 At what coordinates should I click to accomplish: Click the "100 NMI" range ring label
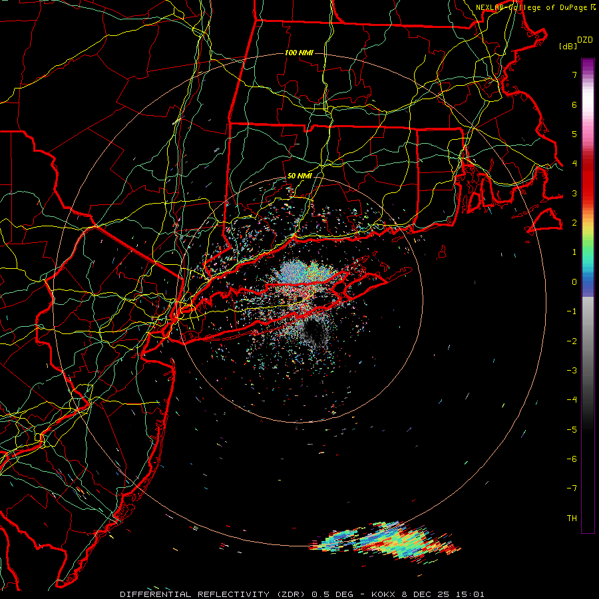point(299,53)
